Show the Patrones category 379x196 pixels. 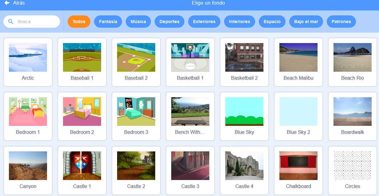341,22
